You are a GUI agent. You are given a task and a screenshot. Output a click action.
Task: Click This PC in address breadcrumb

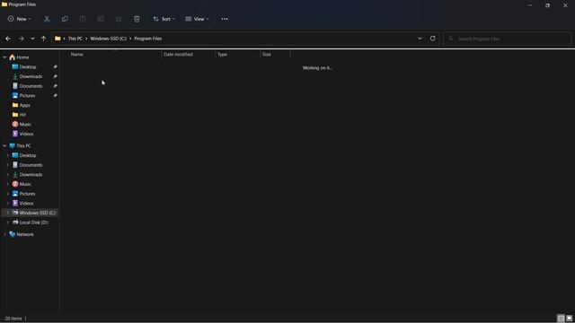pos(75,39)
